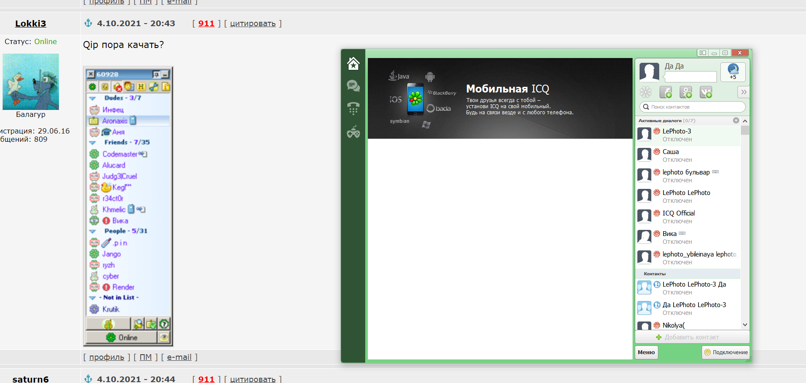Viewport: 806px width, 383px height.
Task: Click the green plus icon by Добавить контакт
Action: tap(659, 337)
